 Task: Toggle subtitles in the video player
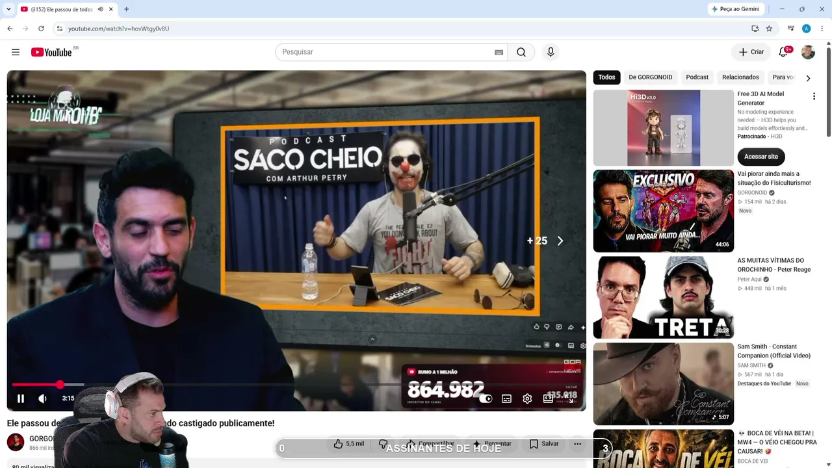click(506, 398)
